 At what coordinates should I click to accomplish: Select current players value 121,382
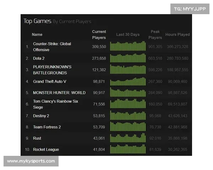99,70
